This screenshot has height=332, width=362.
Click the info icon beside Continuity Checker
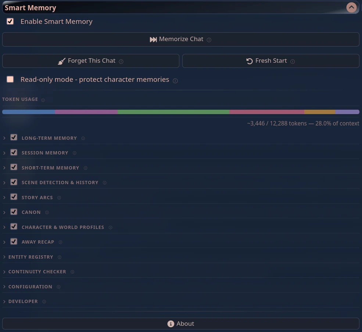72,272
